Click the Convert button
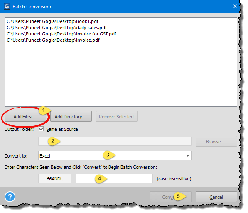The width and height of the screenshot is (248, 213). click(x=171, y=197)
